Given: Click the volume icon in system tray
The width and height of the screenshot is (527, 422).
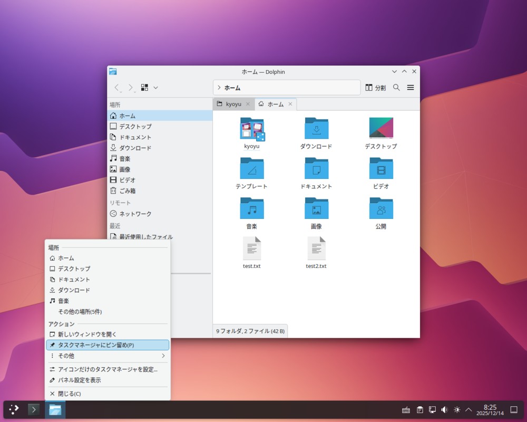Looking at the screenshot, I should (x=444, y=409).
